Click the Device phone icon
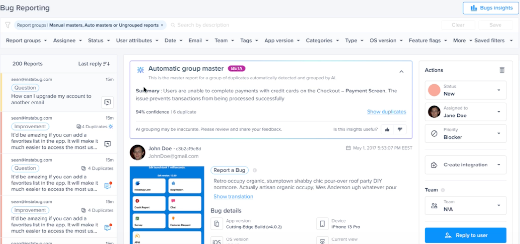The image size is (520, 244). pos(322,224)
